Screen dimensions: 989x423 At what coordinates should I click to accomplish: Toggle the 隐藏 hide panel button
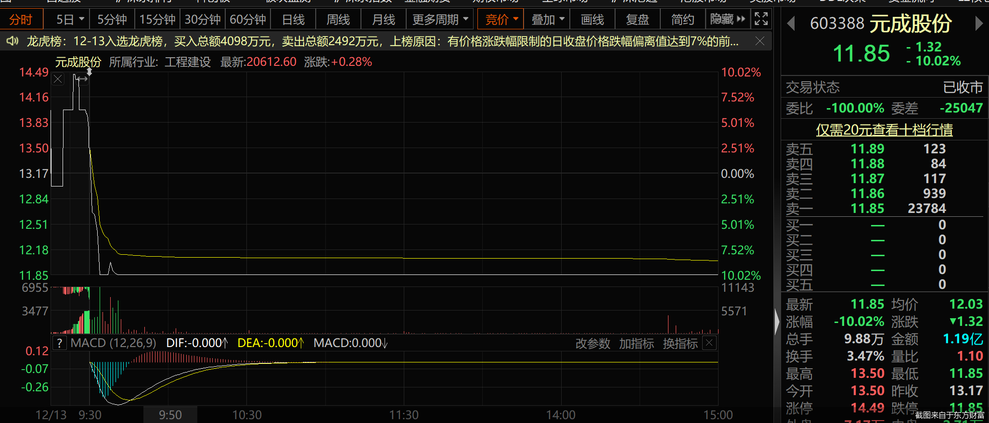pyautogui.click(x=727, y=19)
